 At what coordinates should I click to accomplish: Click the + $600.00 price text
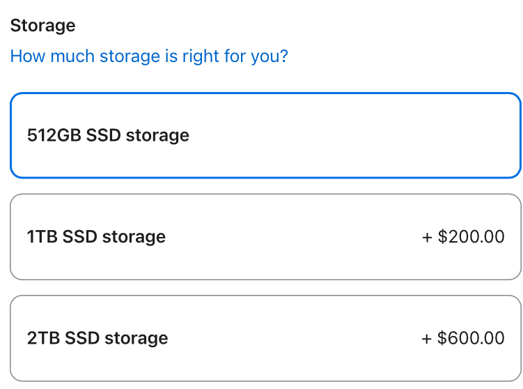[463, 339]
